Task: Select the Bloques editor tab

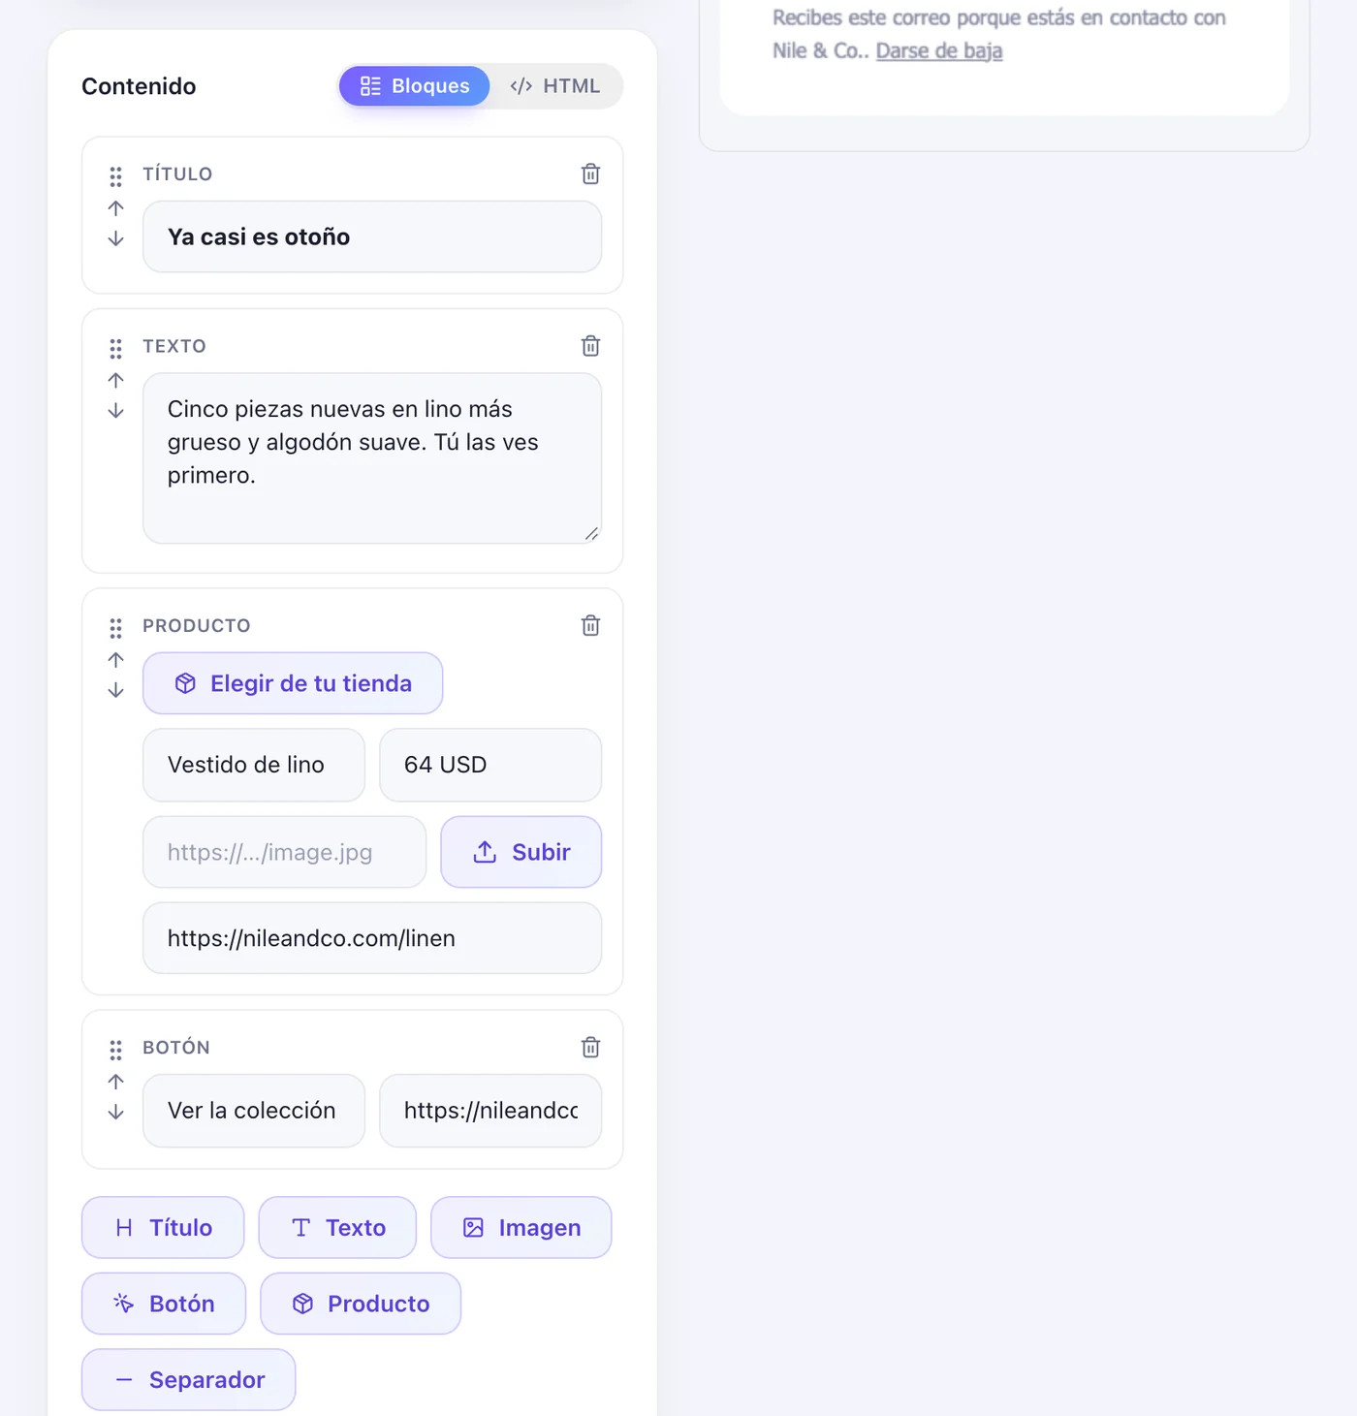Action: point(414,86)
